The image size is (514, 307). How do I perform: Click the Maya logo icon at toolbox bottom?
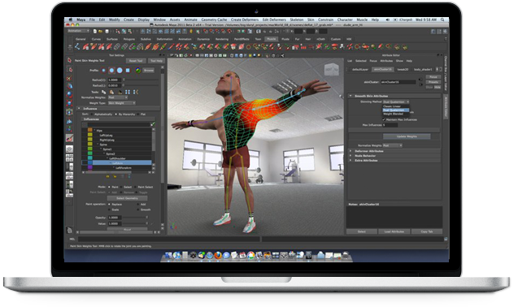pyautogui.click(x=69, y=230)
